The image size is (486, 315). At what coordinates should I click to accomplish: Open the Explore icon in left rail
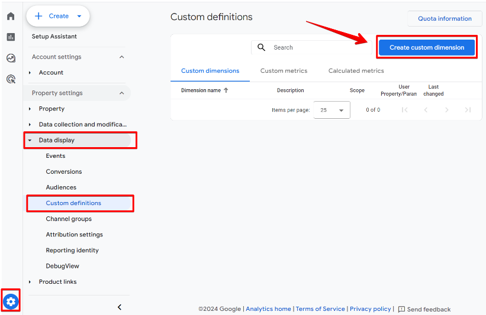pyautogui.click(x=11, y=58)
